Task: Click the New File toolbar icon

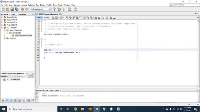Action: pyautogui.click(x=3, y=9)
